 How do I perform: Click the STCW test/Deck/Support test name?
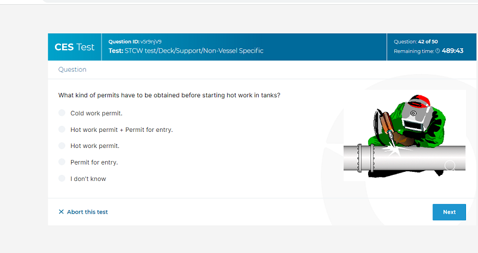click(194, 51)
